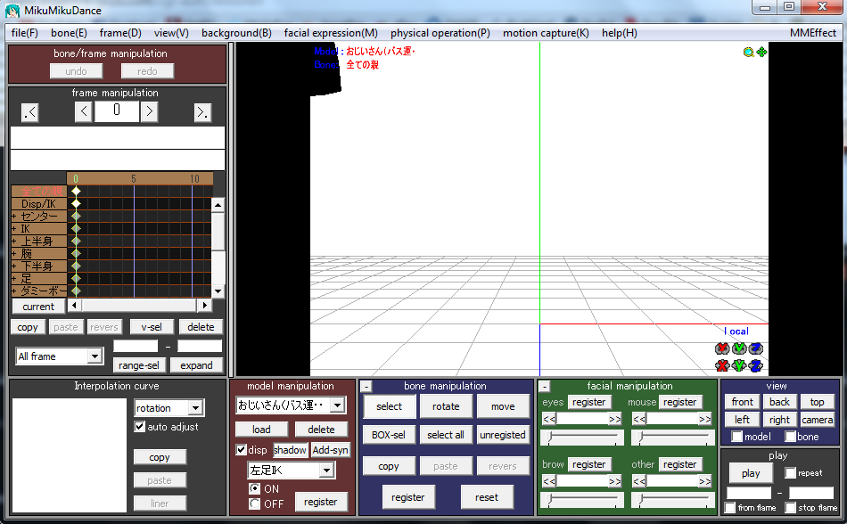Jump to previous keyframe button

(30, 112)
